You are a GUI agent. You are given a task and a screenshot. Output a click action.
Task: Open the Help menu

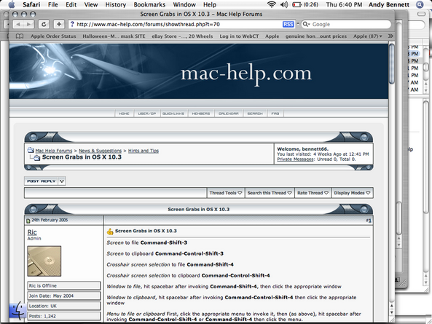coord(210,4)
